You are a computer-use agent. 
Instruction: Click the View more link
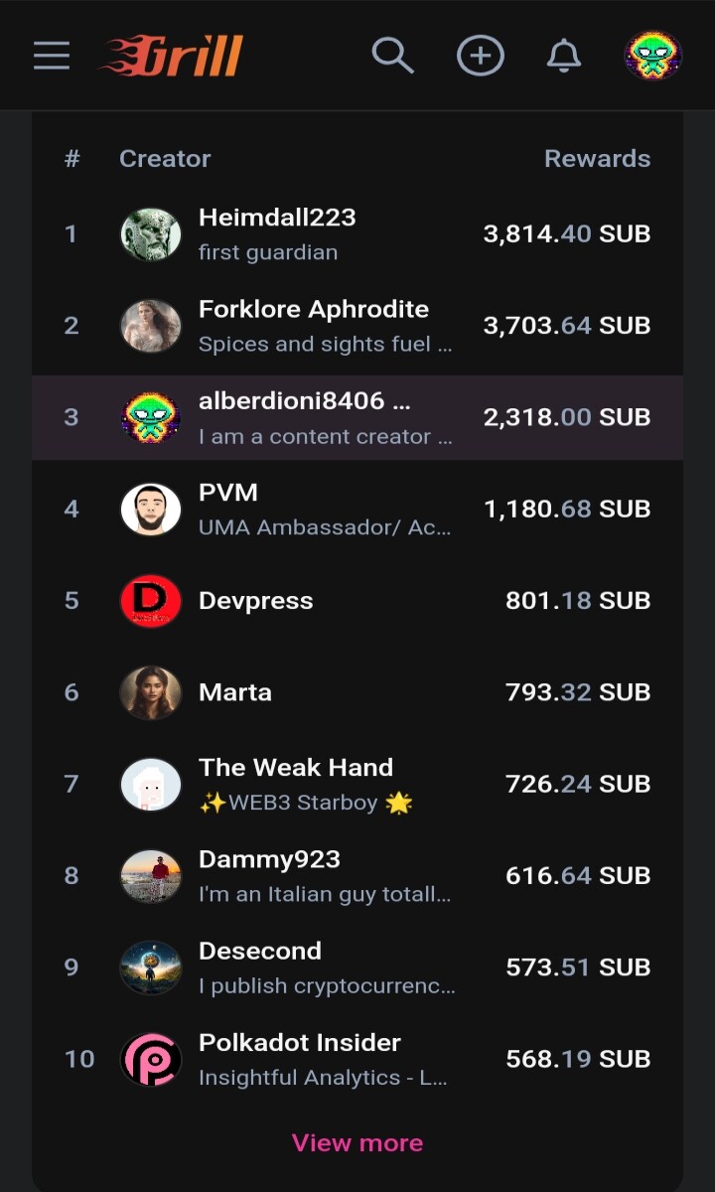[x=357, y=1143]
